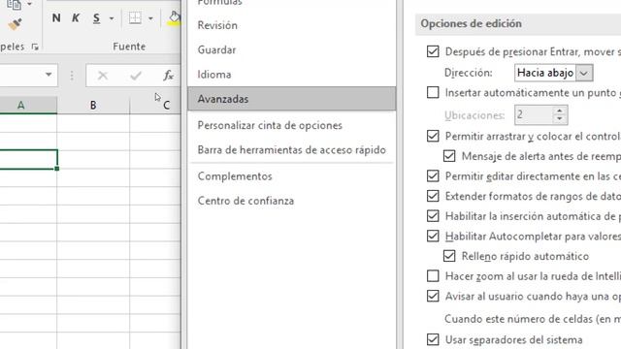Decrease Ubicaciones spinner down arrow
Viewport: 621px width, 349px height.
click(560, 119)
